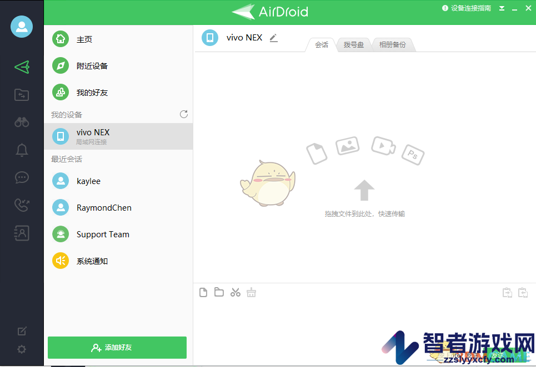Click the clear history trash icon
Screen dimensions: 536x367
251,292
